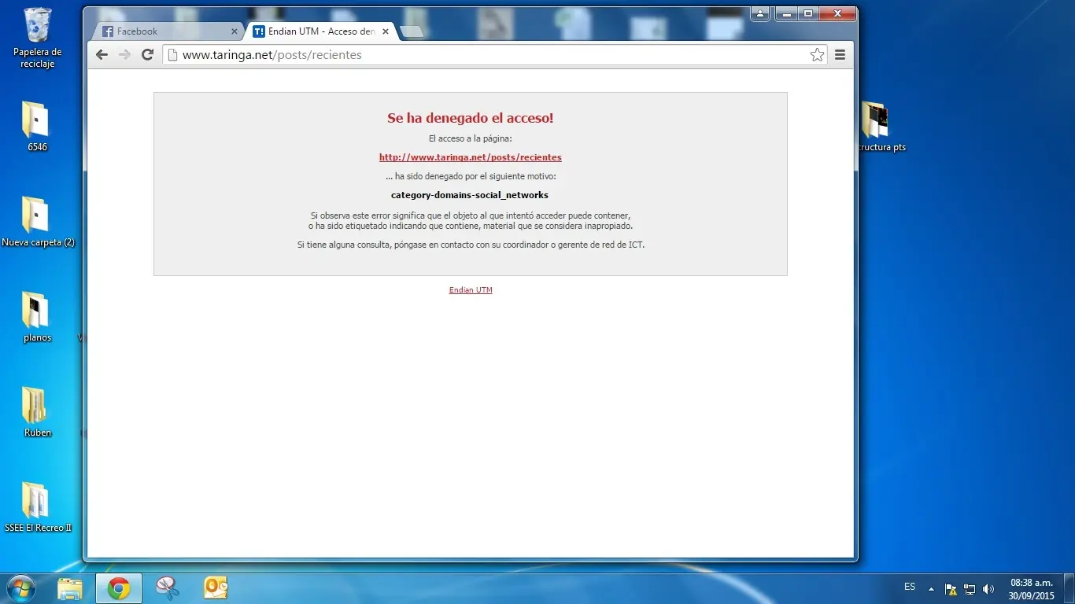Click the "Si observa este error significa" line

point(471,215)
